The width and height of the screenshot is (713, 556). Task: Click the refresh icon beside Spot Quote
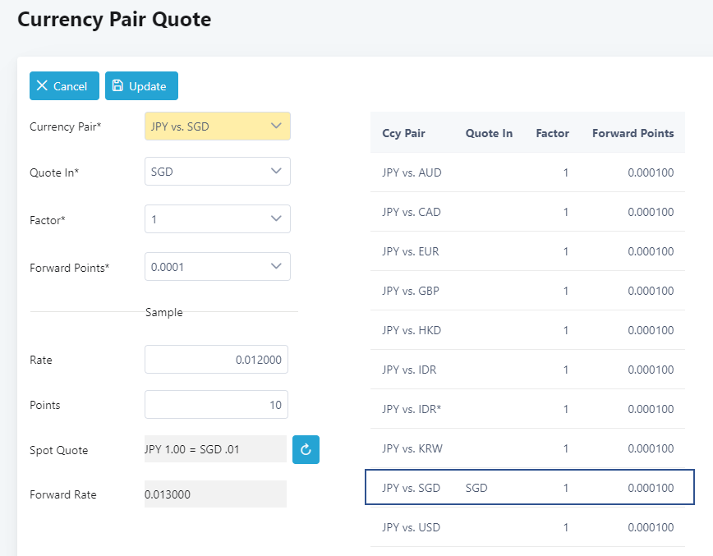point(306,450)
